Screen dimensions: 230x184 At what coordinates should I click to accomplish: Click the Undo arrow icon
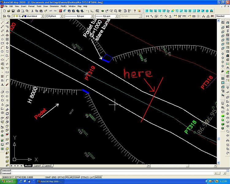[x=51, y=11]
